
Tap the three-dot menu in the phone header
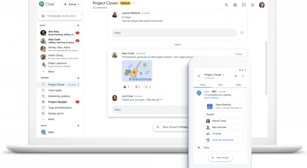[x=243, y=76]
